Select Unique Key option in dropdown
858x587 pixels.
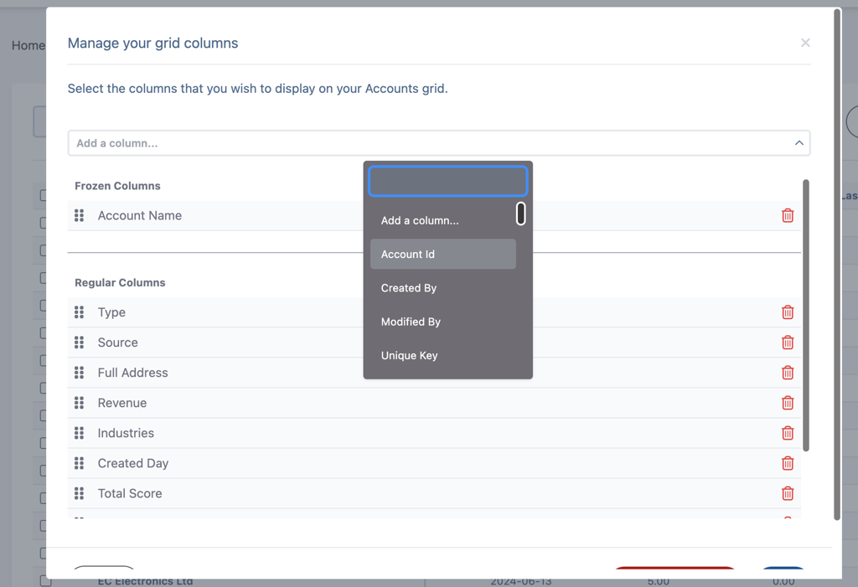[443, 356]
